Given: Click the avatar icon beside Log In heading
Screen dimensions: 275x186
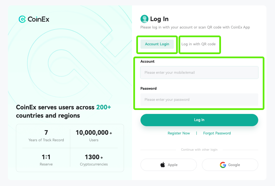Looking at the screenshot, I should coord(144,19).
